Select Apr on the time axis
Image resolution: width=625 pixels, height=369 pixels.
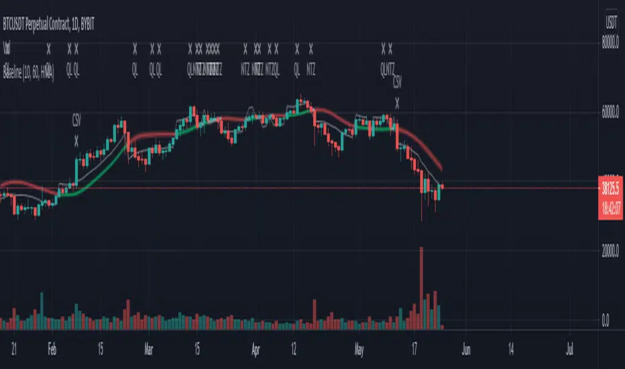pos(254,349)
